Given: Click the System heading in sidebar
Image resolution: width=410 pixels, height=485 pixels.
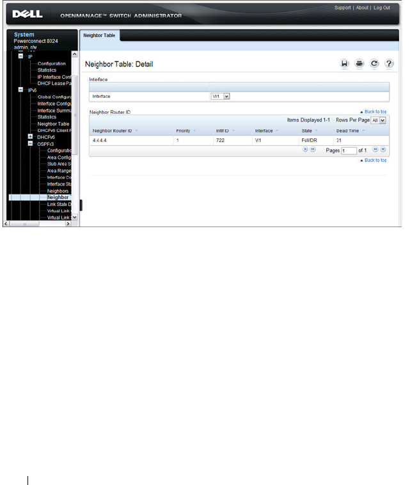Looking at the screenshot, I should click(24, 35).
